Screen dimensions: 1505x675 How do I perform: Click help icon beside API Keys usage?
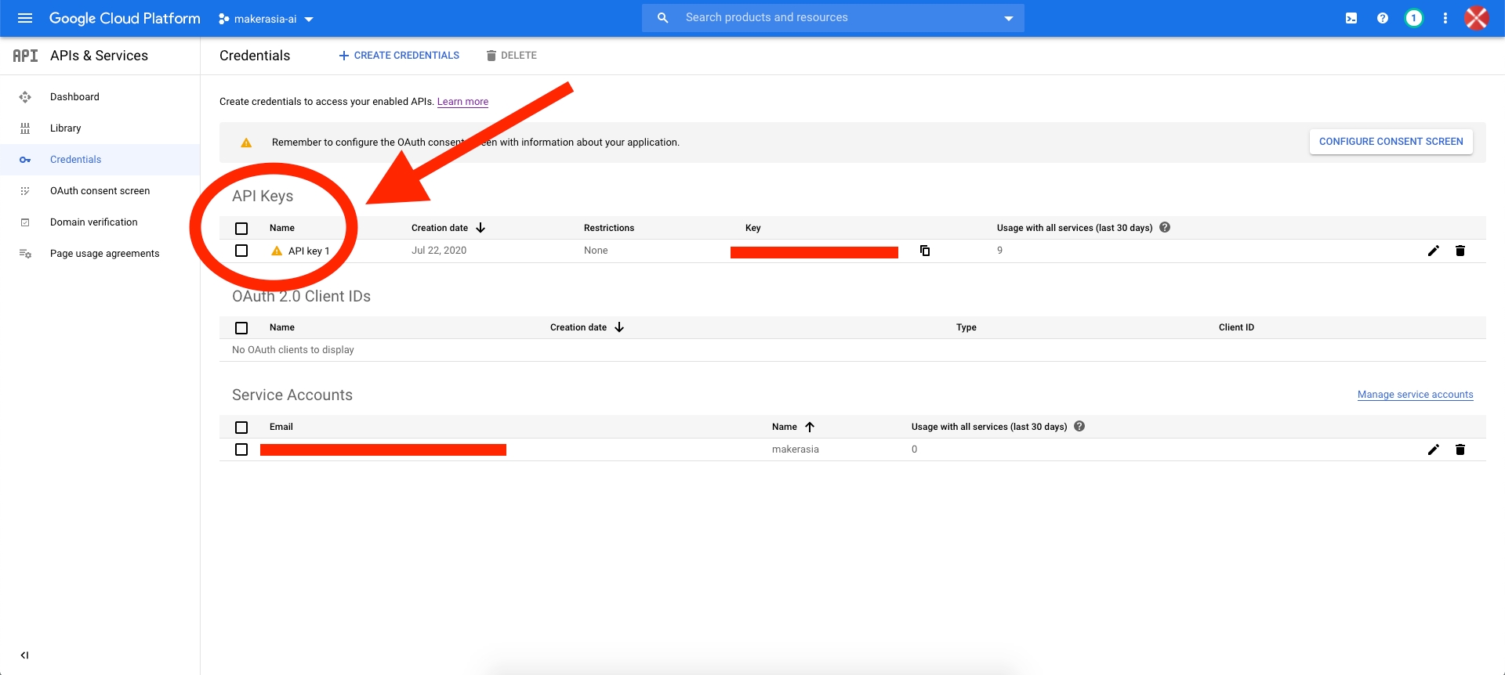click(x=1165, y=228)
